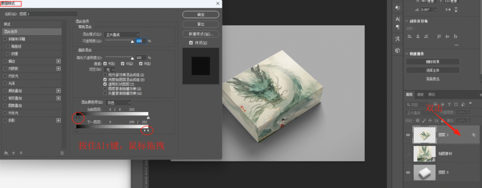Open the rotation angle dropdown in Properties
482x188 pixels.
pos(435,10)
